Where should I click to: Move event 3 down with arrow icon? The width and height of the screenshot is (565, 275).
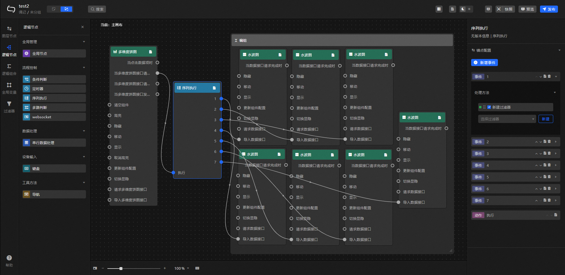point(541,154)
